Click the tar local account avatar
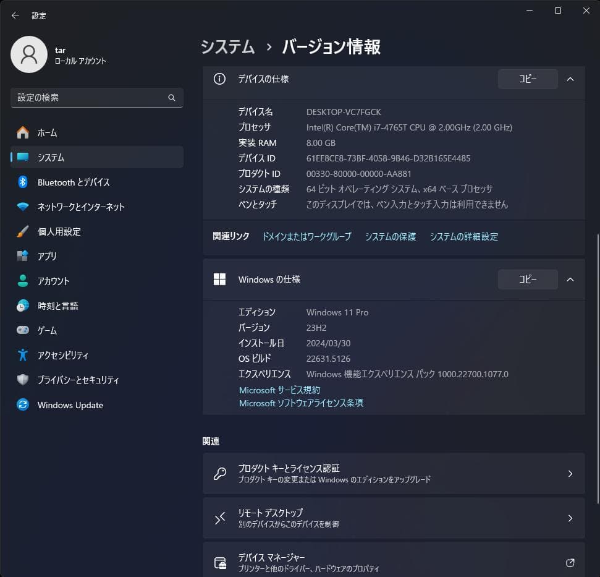This screenshot has height=577, width=600. (29, 54)
